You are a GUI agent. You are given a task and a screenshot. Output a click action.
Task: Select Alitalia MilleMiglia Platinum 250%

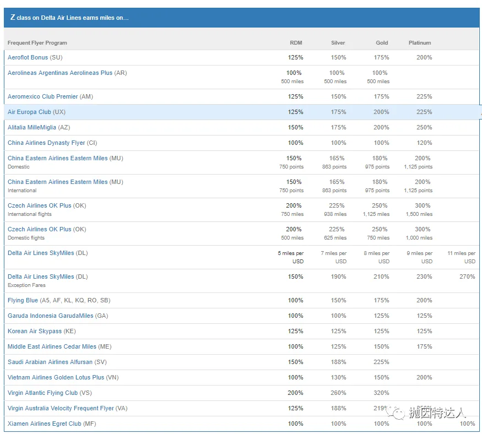424,127
